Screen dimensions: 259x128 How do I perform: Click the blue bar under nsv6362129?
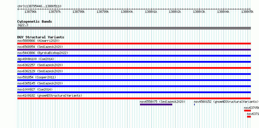click(x=134, y=74)
